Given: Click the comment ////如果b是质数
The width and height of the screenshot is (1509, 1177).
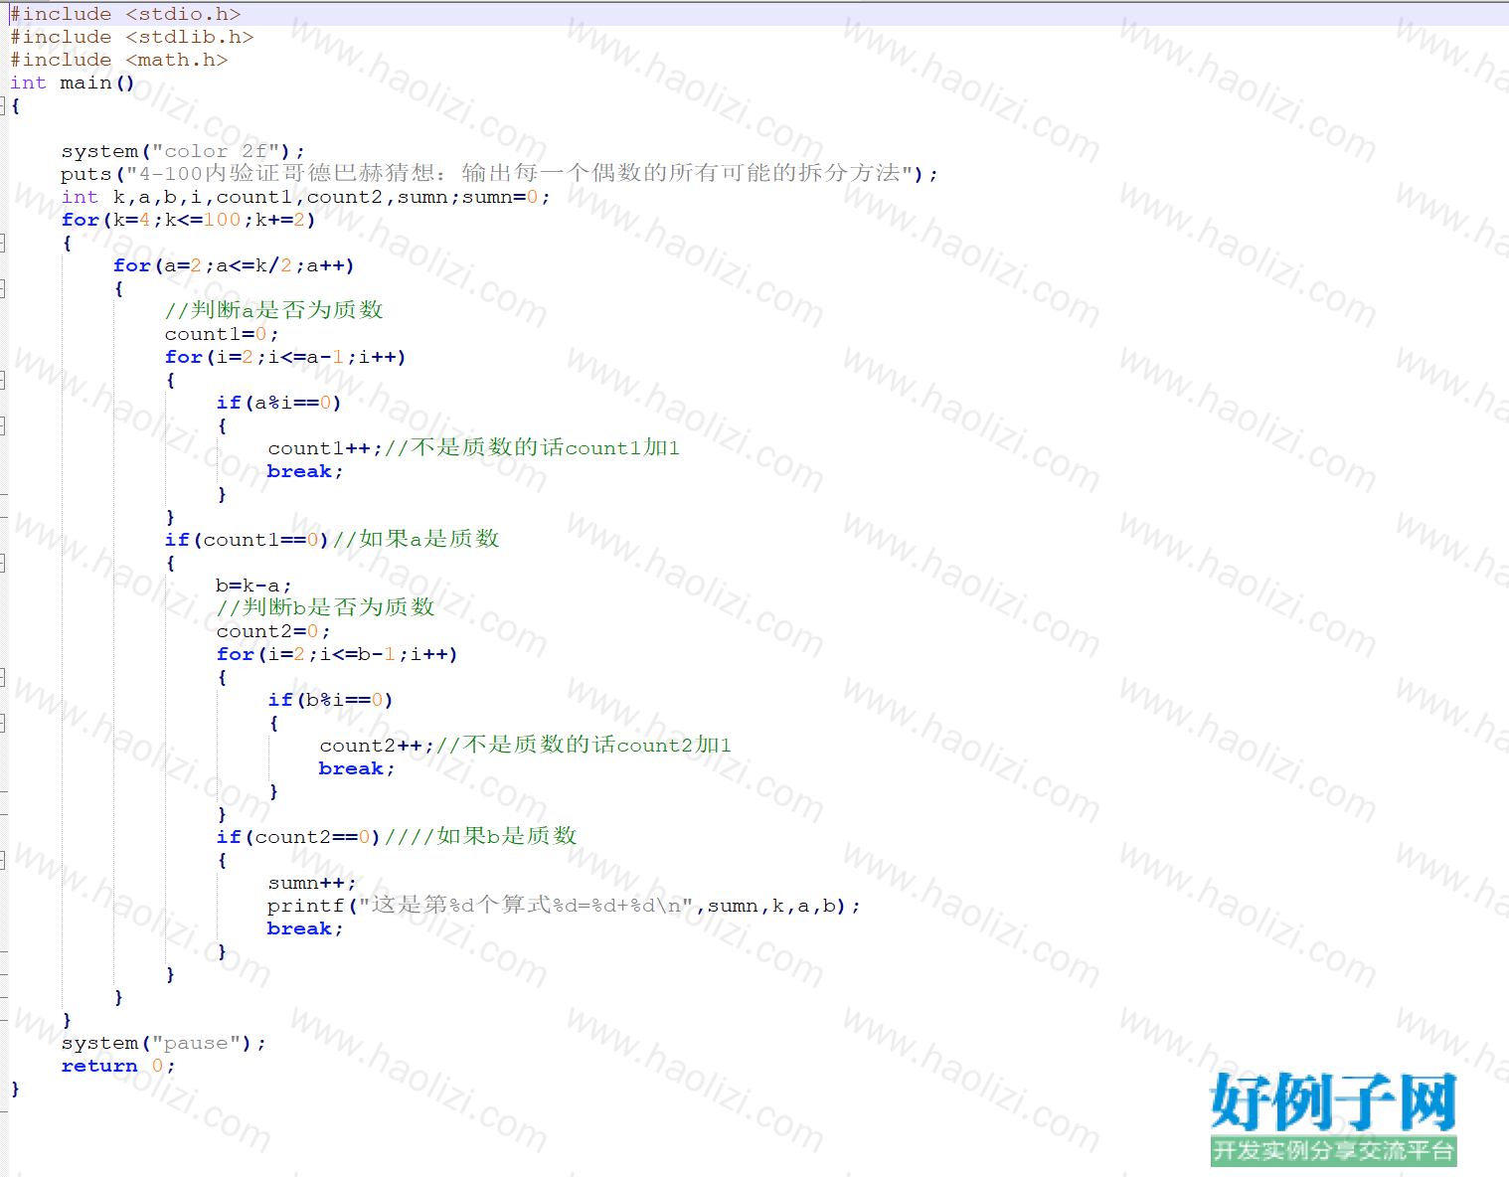Looking at the screenshot, I should point(480,836).
